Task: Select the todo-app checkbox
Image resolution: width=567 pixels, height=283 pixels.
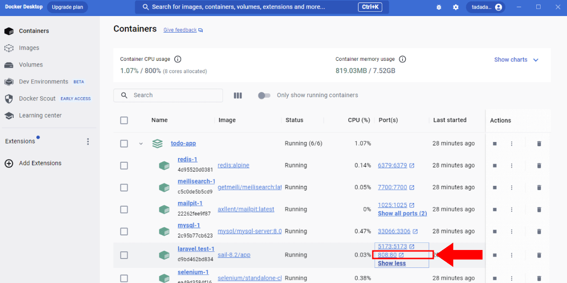Action: (x=124, y=143)
